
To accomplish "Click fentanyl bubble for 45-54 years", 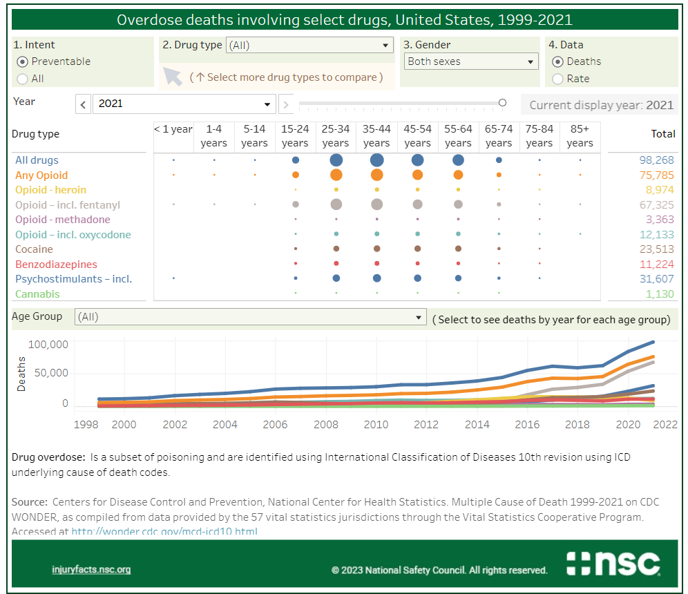I will (417, 204).
